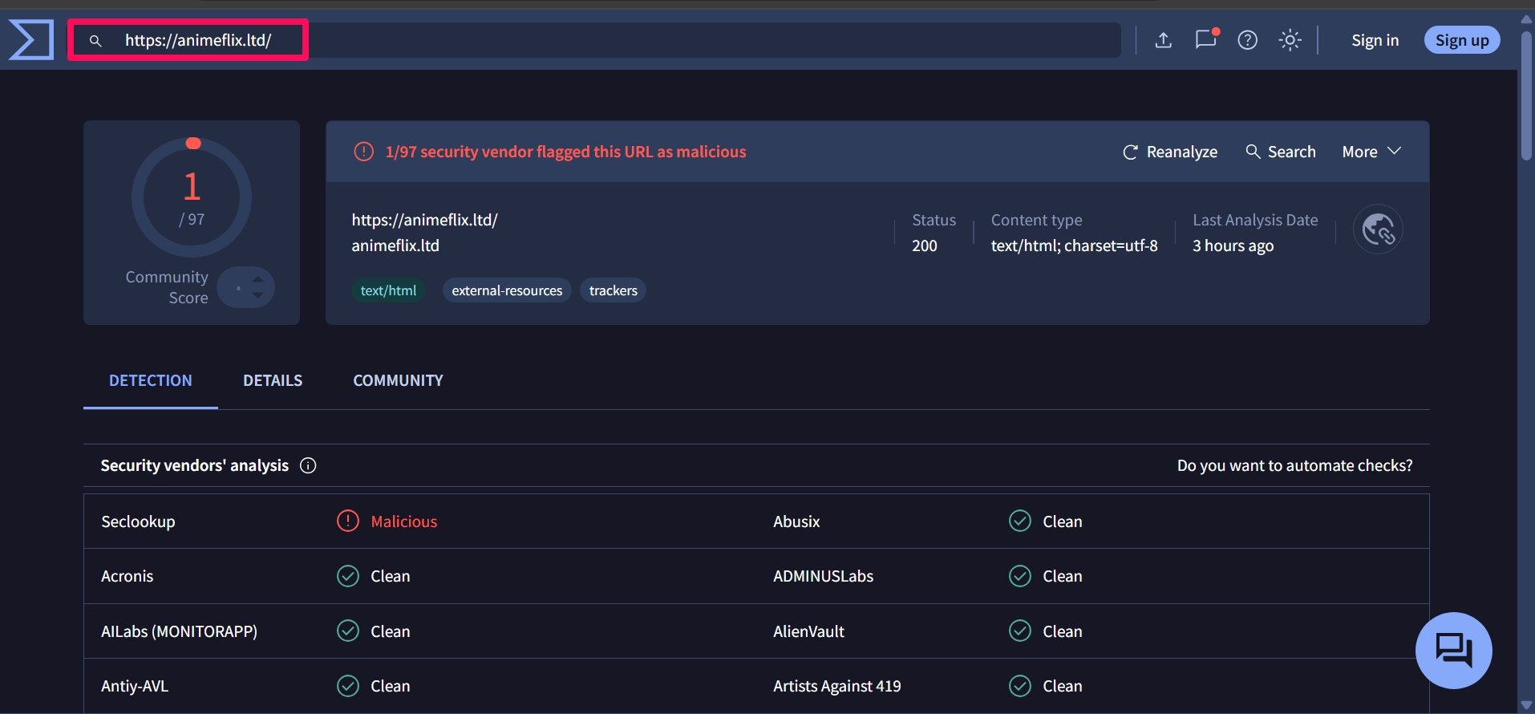
Task: Open the notifications chat icon
Action: (1206, 39)
